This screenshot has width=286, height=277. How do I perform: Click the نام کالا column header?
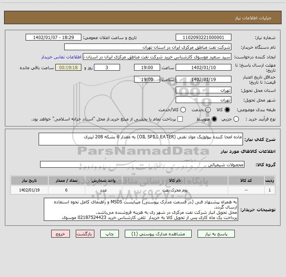[x=175, y=180]
